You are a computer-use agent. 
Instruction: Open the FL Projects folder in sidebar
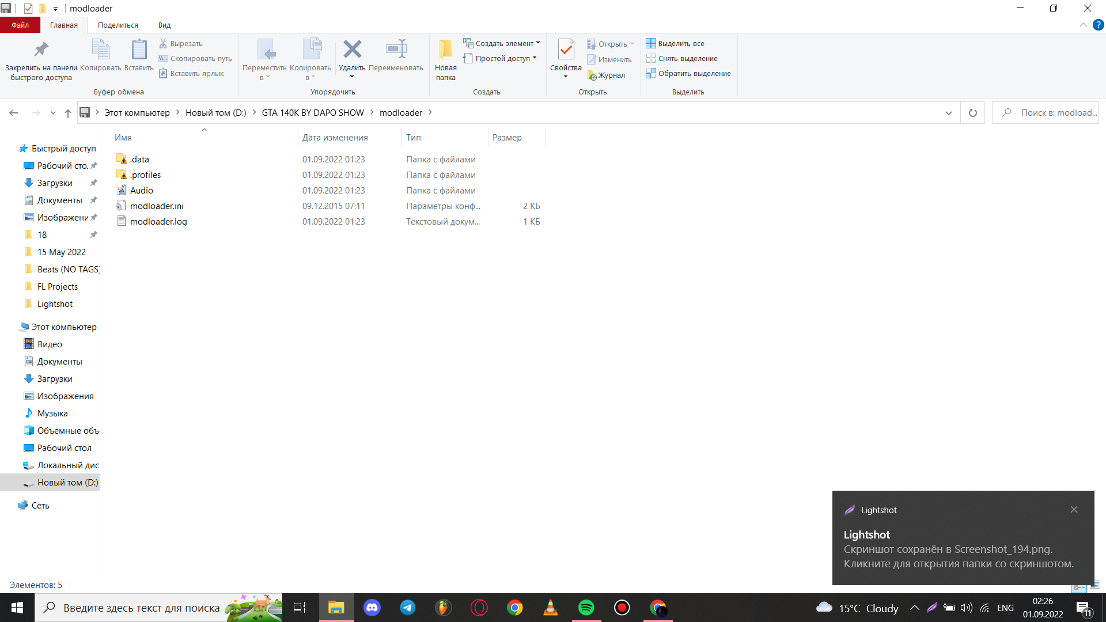click(58, 286)
